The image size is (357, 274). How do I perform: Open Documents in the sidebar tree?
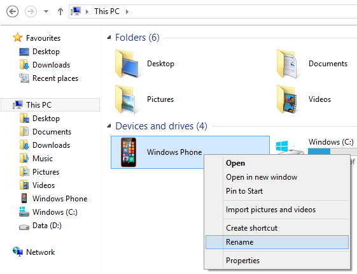52,132
